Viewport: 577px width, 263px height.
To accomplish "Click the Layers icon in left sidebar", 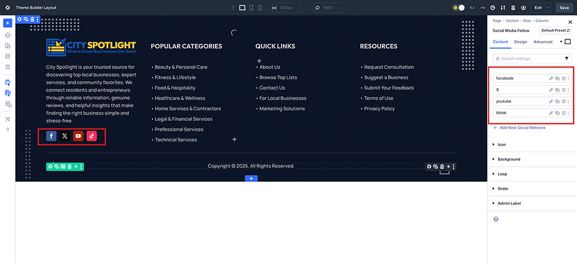I will (x=8, y=35).
